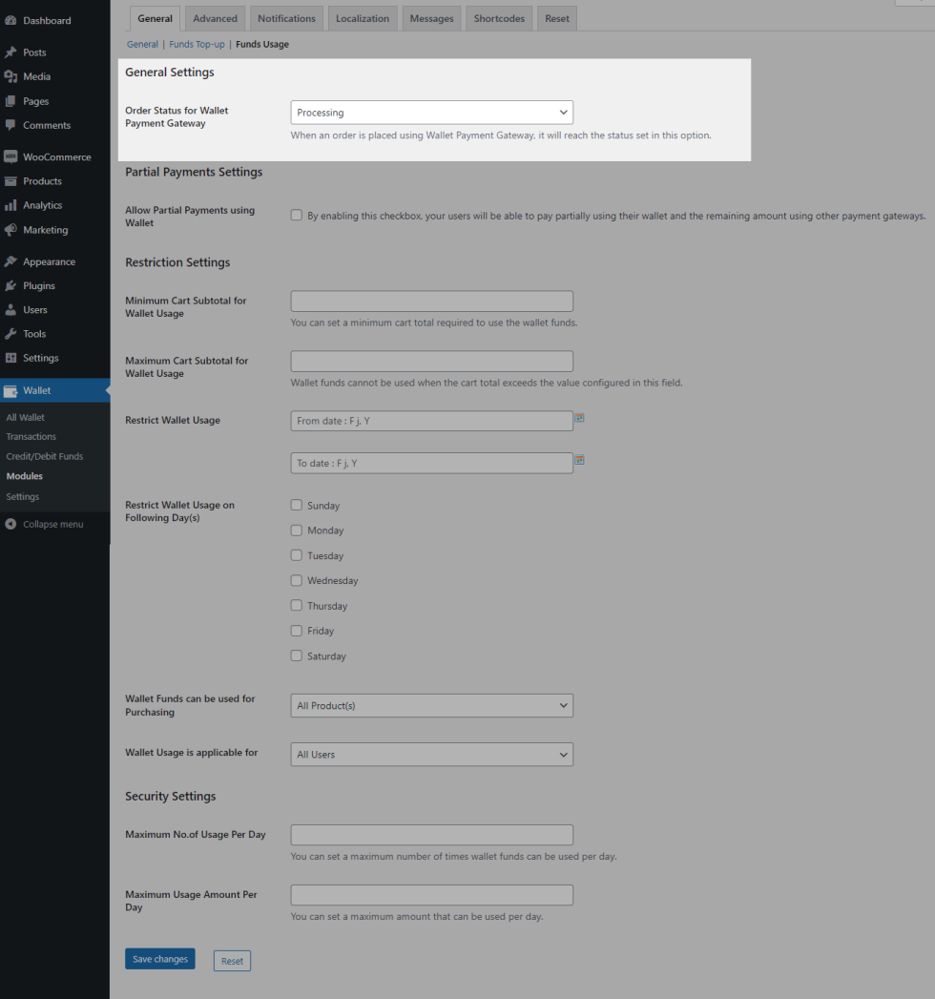Screen dimensions: 935x999
Task: Click the Collapse menu arrow icon
Action: [x=10, y=524]
